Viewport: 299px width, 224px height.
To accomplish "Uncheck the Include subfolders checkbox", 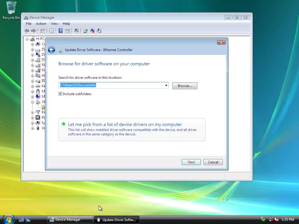I will pos(60,94).
